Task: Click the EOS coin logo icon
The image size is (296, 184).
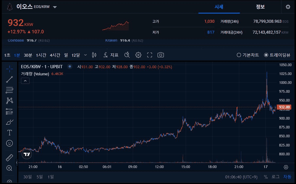Action: point(10,7)
